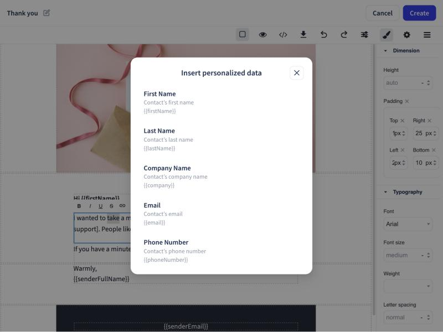Apply bold formatting in text toolbar
The image size is (443, 332).
pos(79,206)
